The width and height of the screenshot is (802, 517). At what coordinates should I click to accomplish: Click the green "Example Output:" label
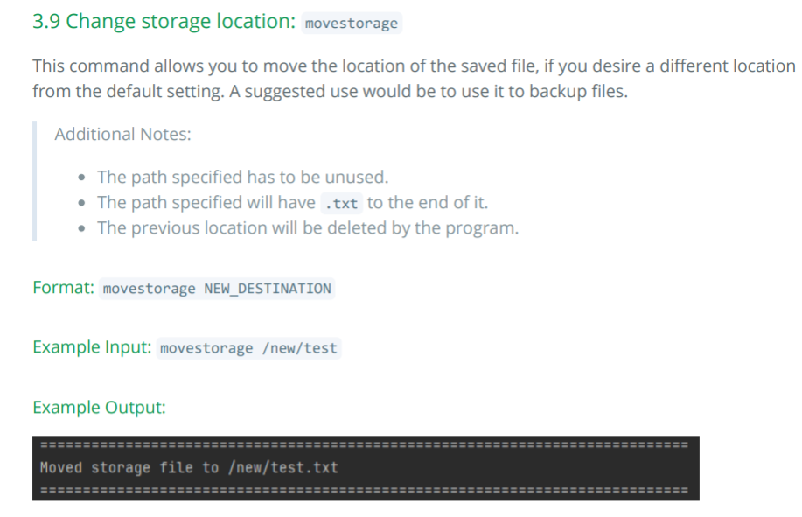point(99,408)
